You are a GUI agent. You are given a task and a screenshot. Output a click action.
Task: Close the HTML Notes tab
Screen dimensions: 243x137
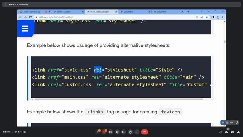116,12
